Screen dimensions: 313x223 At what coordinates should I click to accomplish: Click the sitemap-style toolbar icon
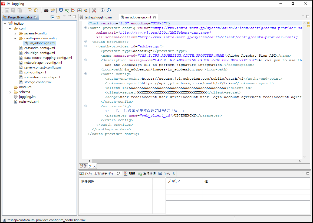86,10
